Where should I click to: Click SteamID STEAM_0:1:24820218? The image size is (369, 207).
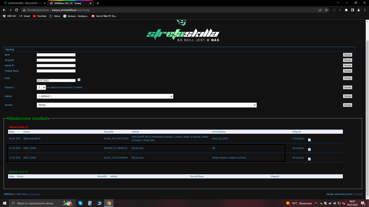coord(115,148)
